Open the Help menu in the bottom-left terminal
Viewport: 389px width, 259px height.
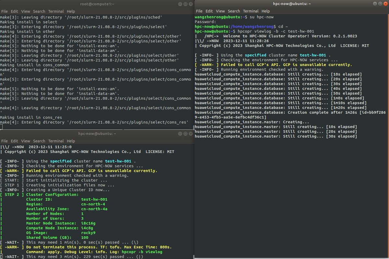coord(71,141)
